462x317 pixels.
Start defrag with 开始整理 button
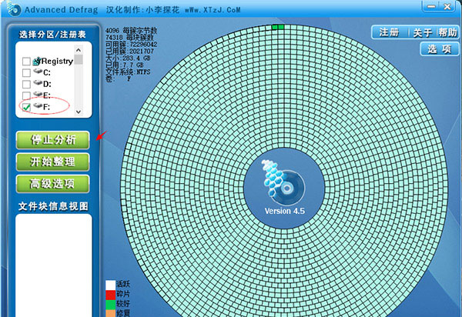point(52,162)
